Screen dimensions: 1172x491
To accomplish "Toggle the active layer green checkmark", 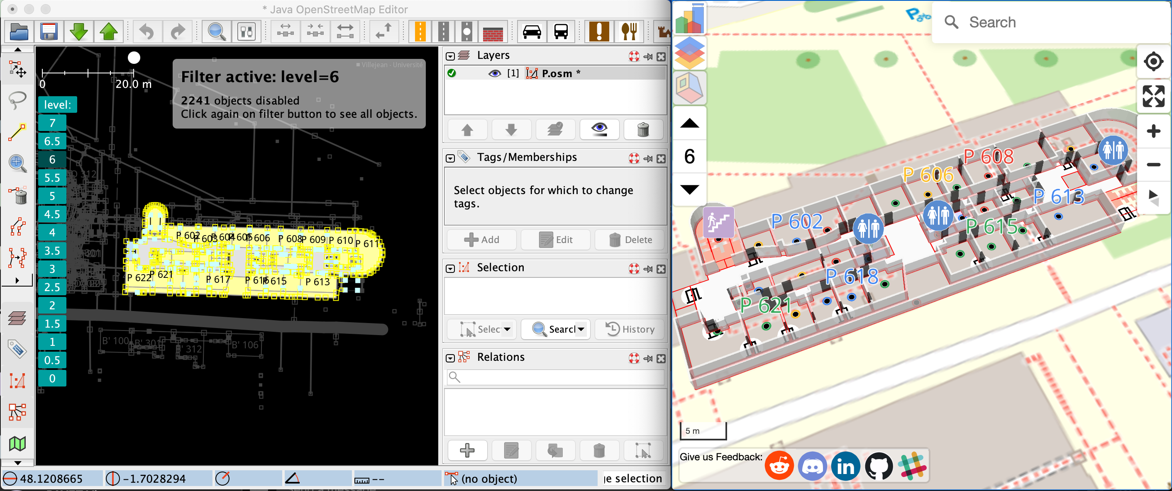I will [x=452, y=73].
